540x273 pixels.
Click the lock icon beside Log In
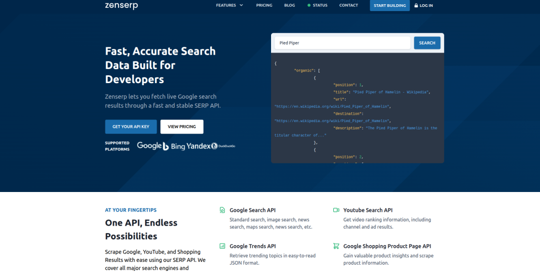click(x=416, y=5)
